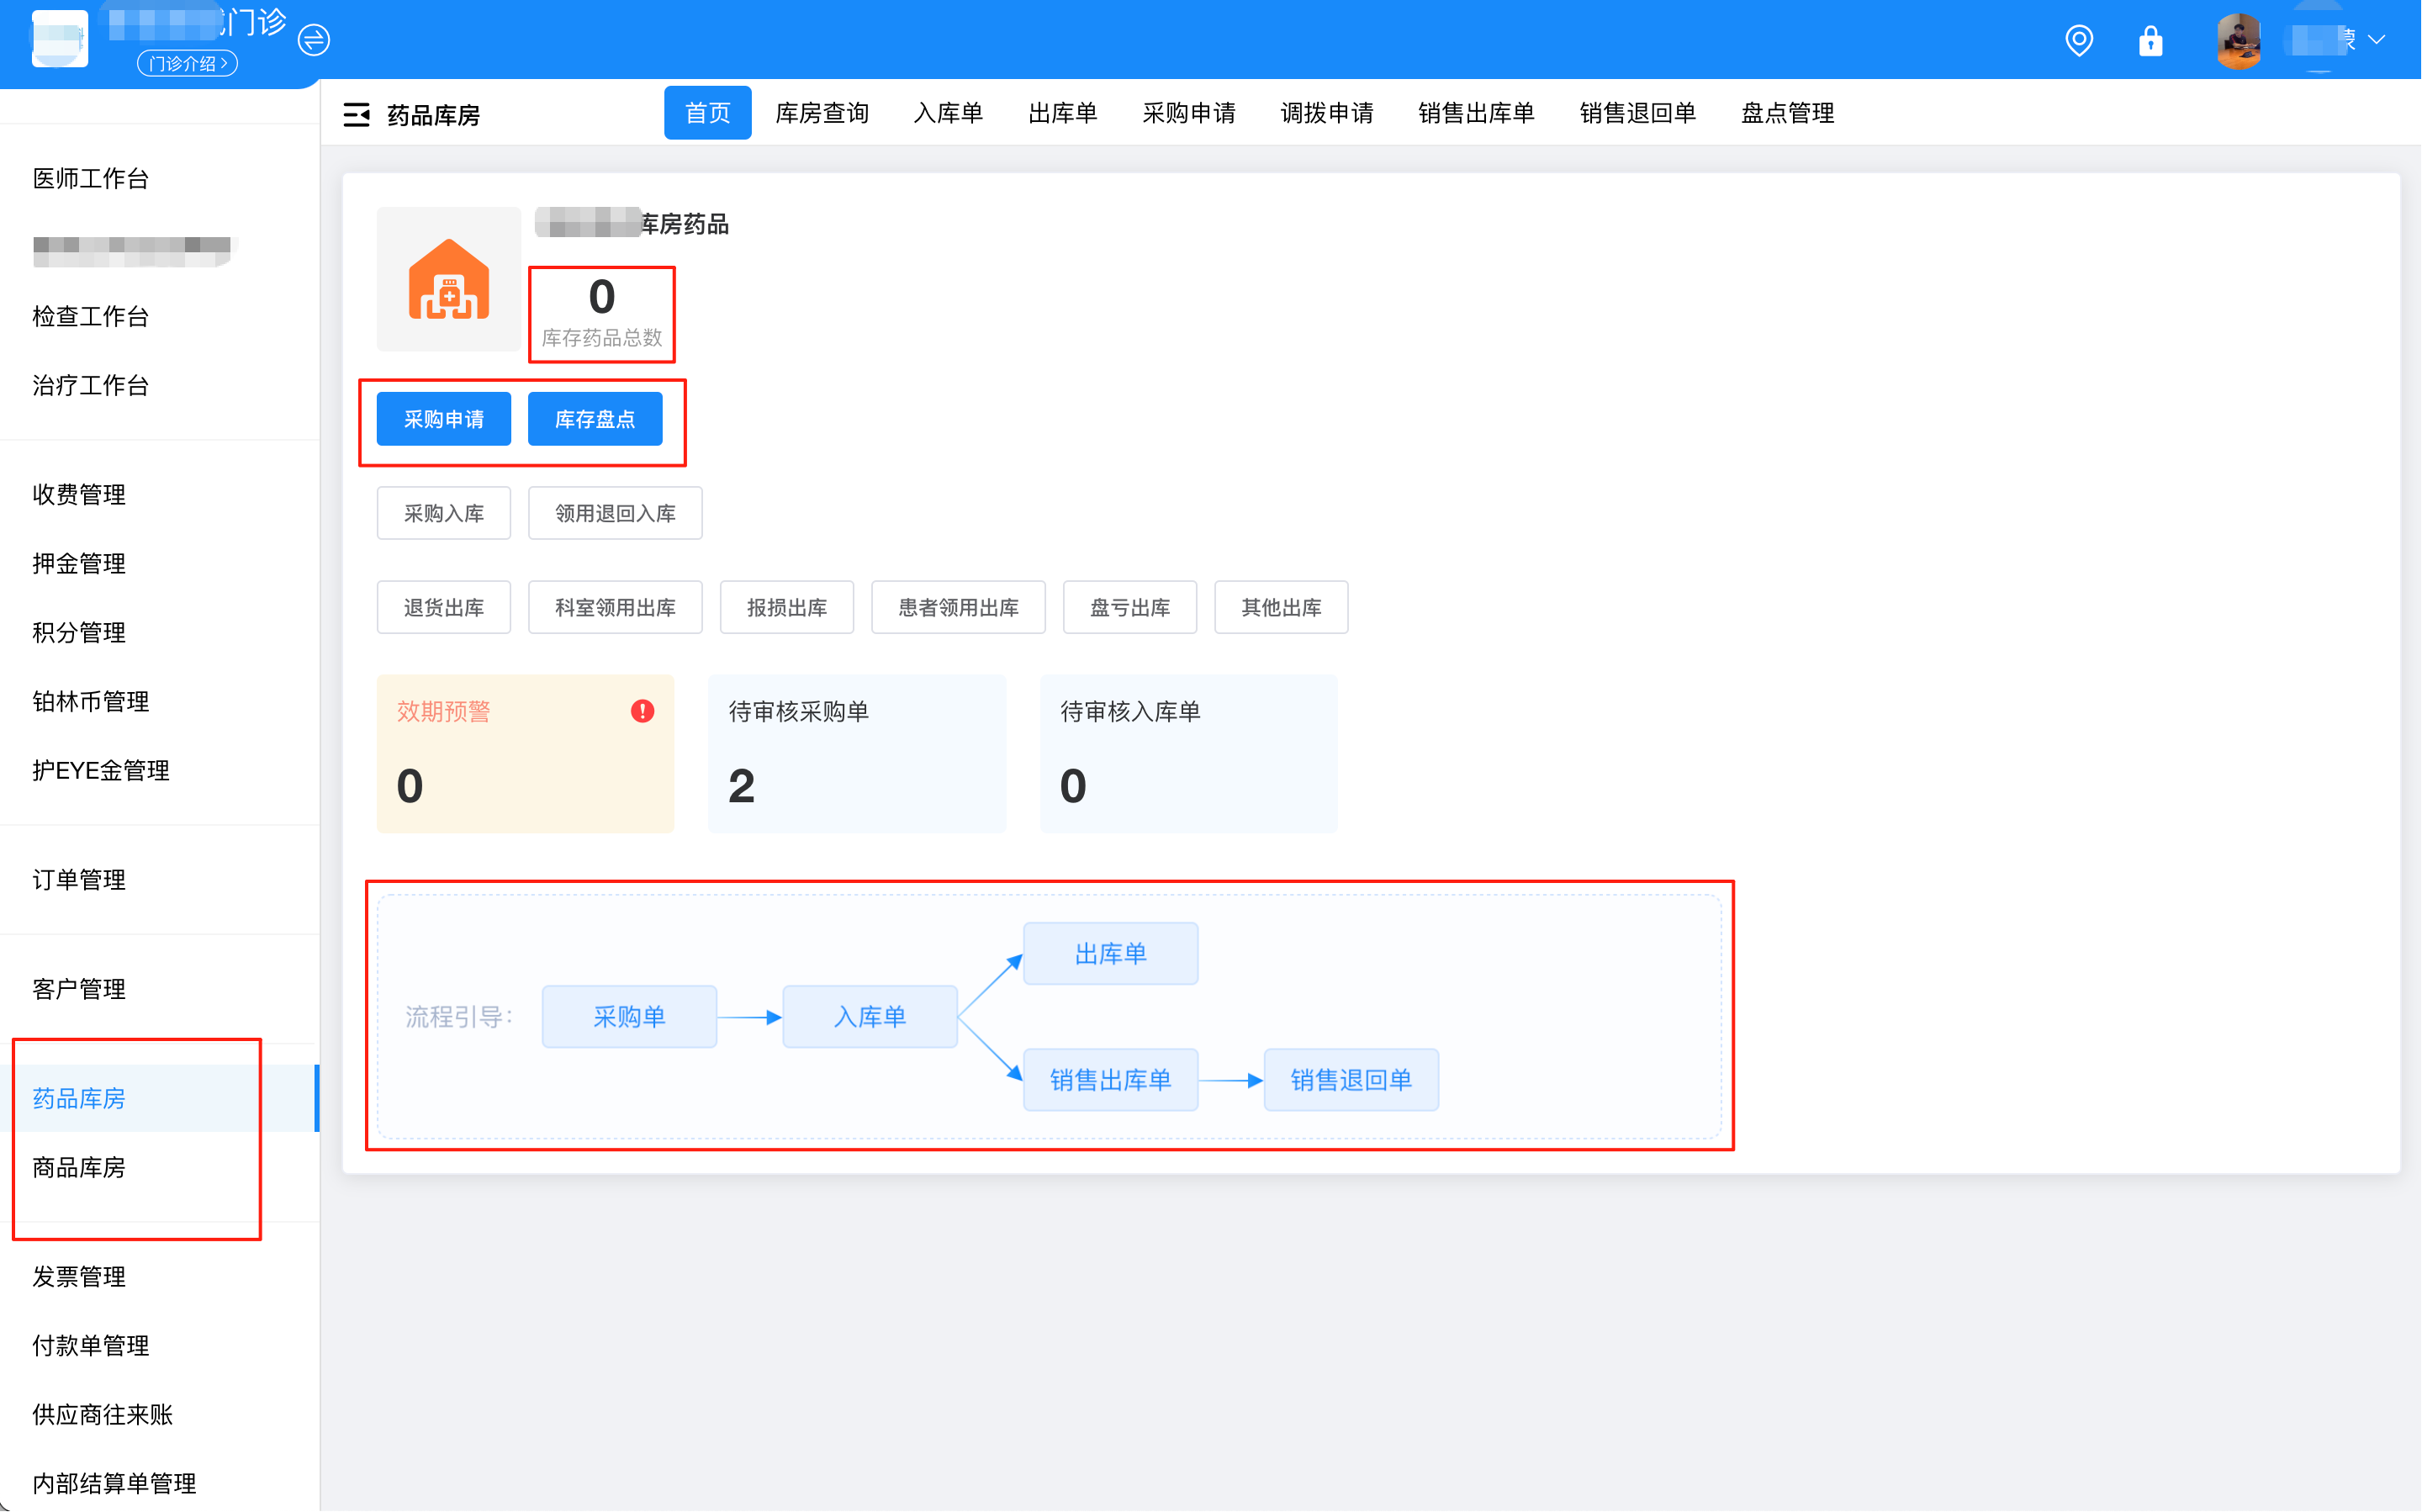
Task: Select 商品库房 in the sidebar
Action: [x=79, y=1167]
